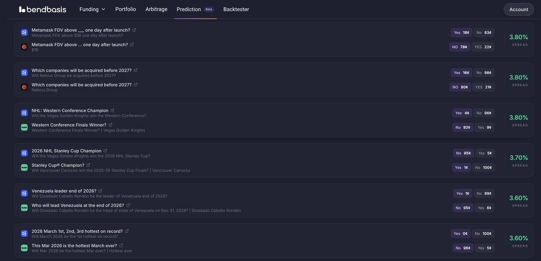Click No 100¢ on March 1st hottest on record row

[x=483, y=234]
